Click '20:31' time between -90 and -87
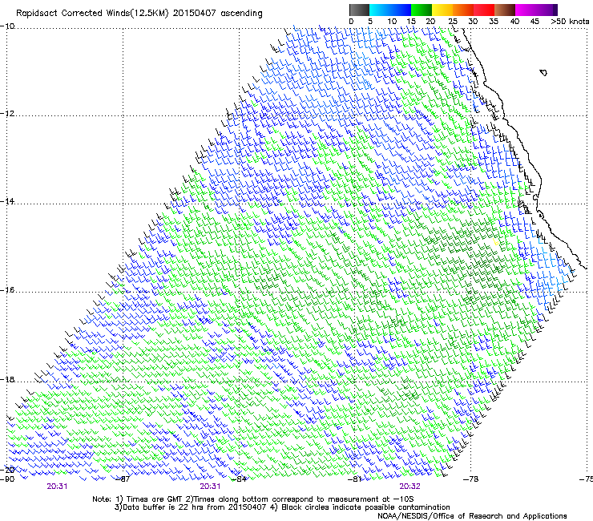The width and height of the screenshot is (593, 521). (57, 487)
